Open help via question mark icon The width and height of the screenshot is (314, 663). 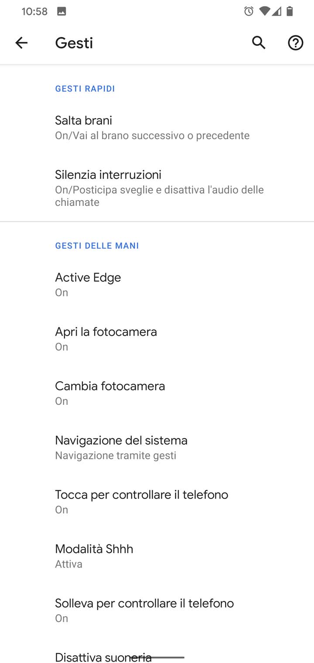click(x=295, y=43)
